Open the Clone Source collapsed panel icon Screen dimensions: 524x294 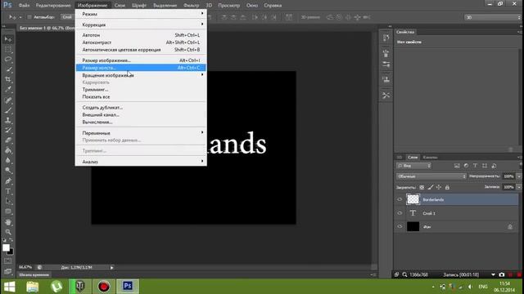click(386, 80)
